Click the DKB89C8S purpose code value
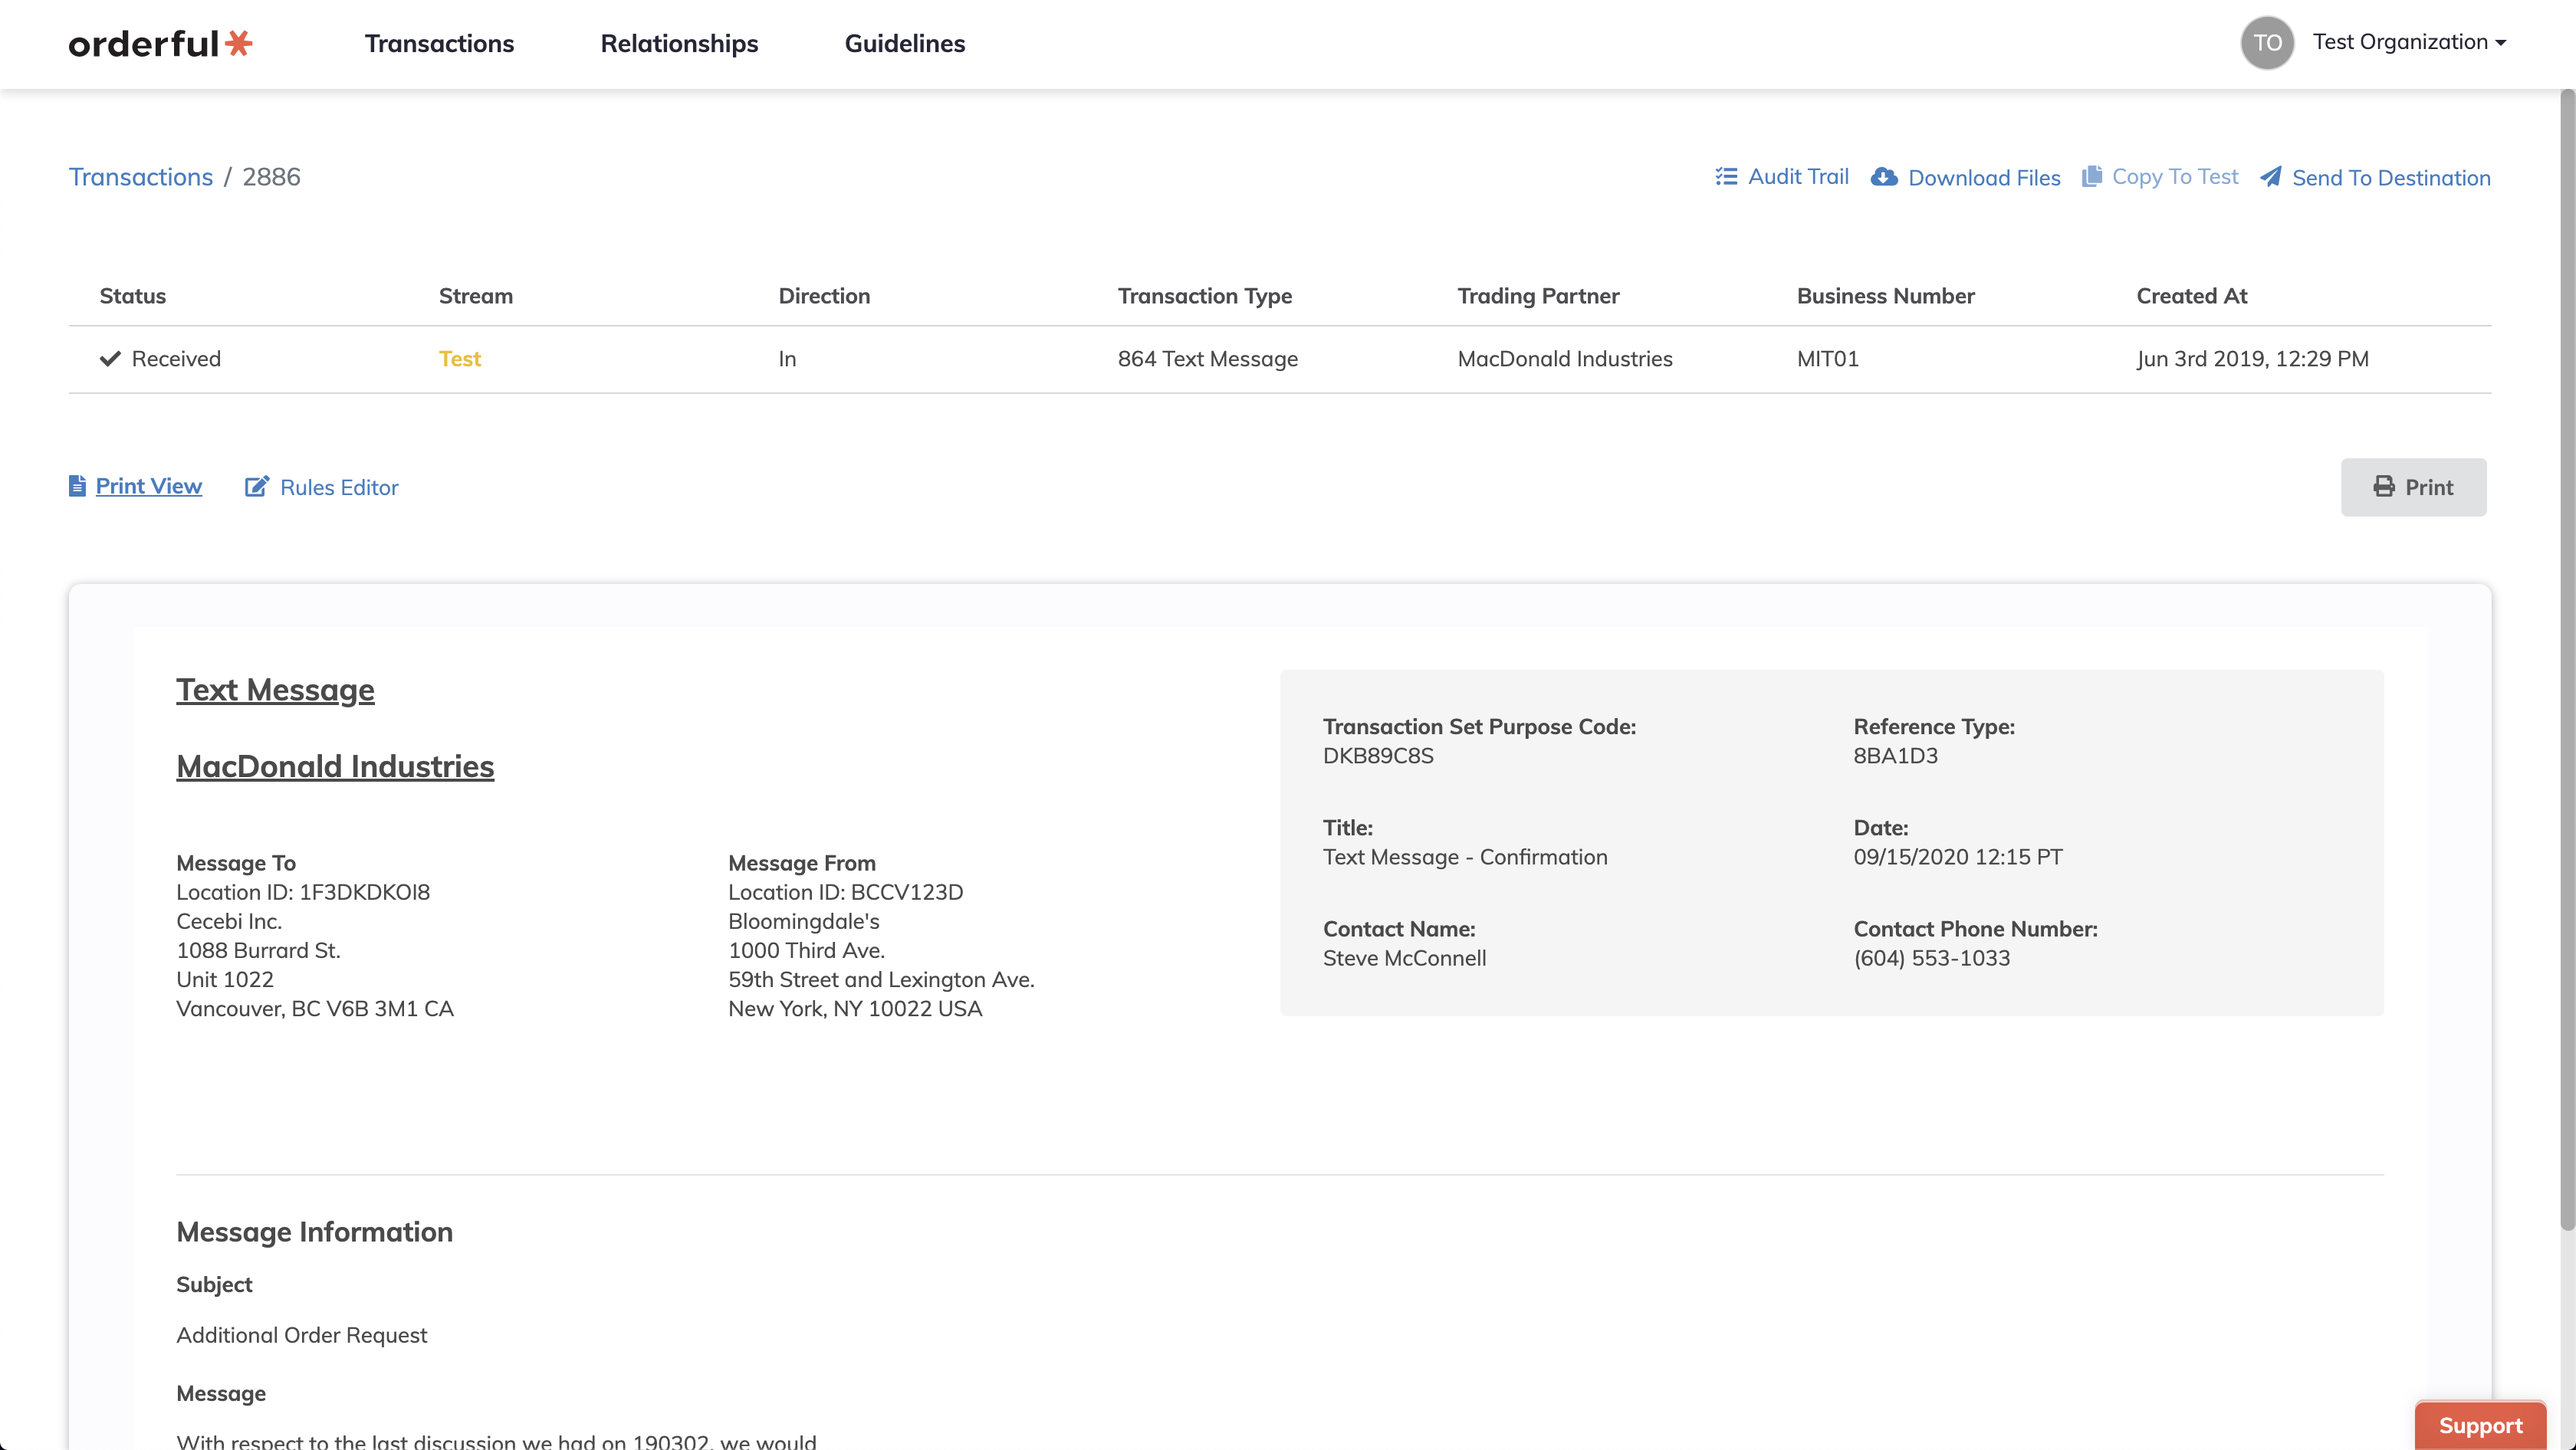This screenshot has height=1450, width=2576. pos(1378,756)
